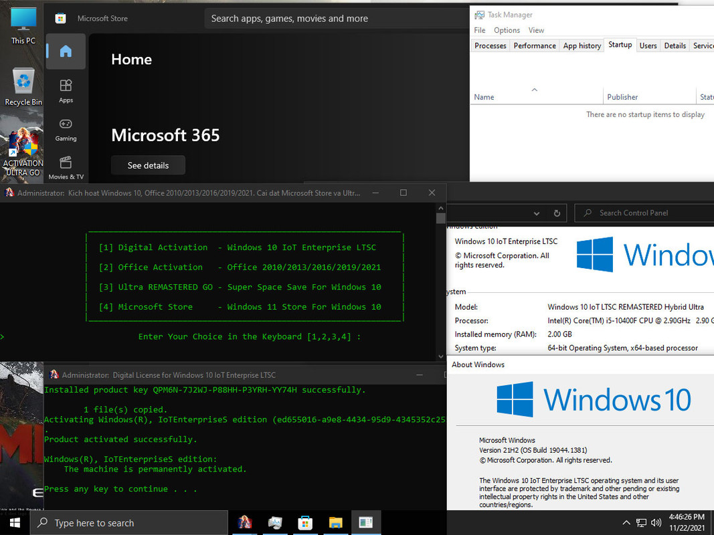The height and width of the screenshot is (535, 714).
Task: Maximize the activation console window
Action: pyautogui.click(x=403, y=193)
